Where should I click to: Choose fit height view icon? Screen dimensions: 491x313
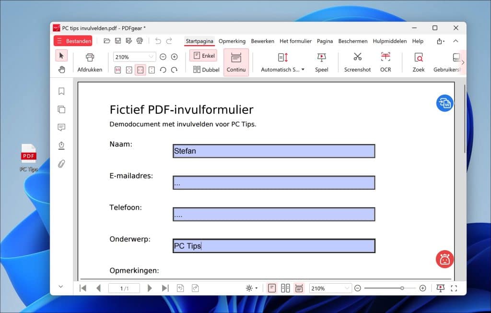tap(152, 70)
